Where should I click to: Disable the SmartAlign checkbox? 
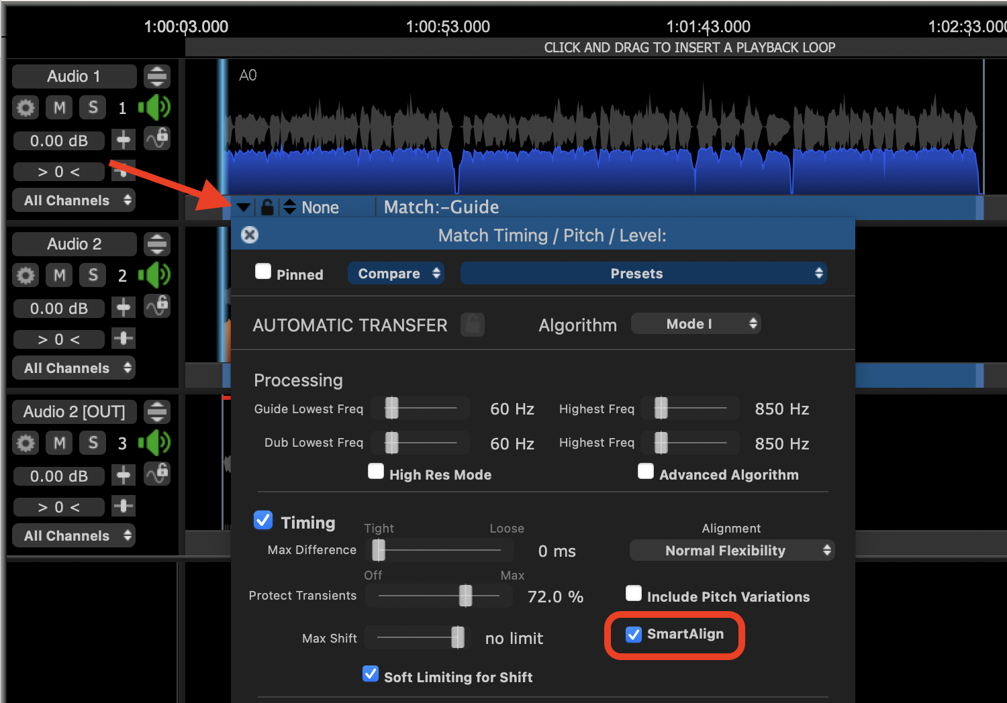634,635
